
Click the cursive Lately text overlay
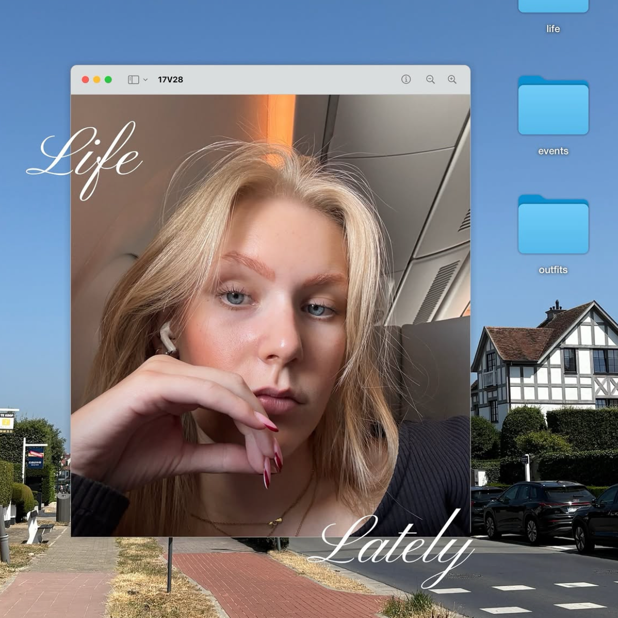click(x=390, y=549)
